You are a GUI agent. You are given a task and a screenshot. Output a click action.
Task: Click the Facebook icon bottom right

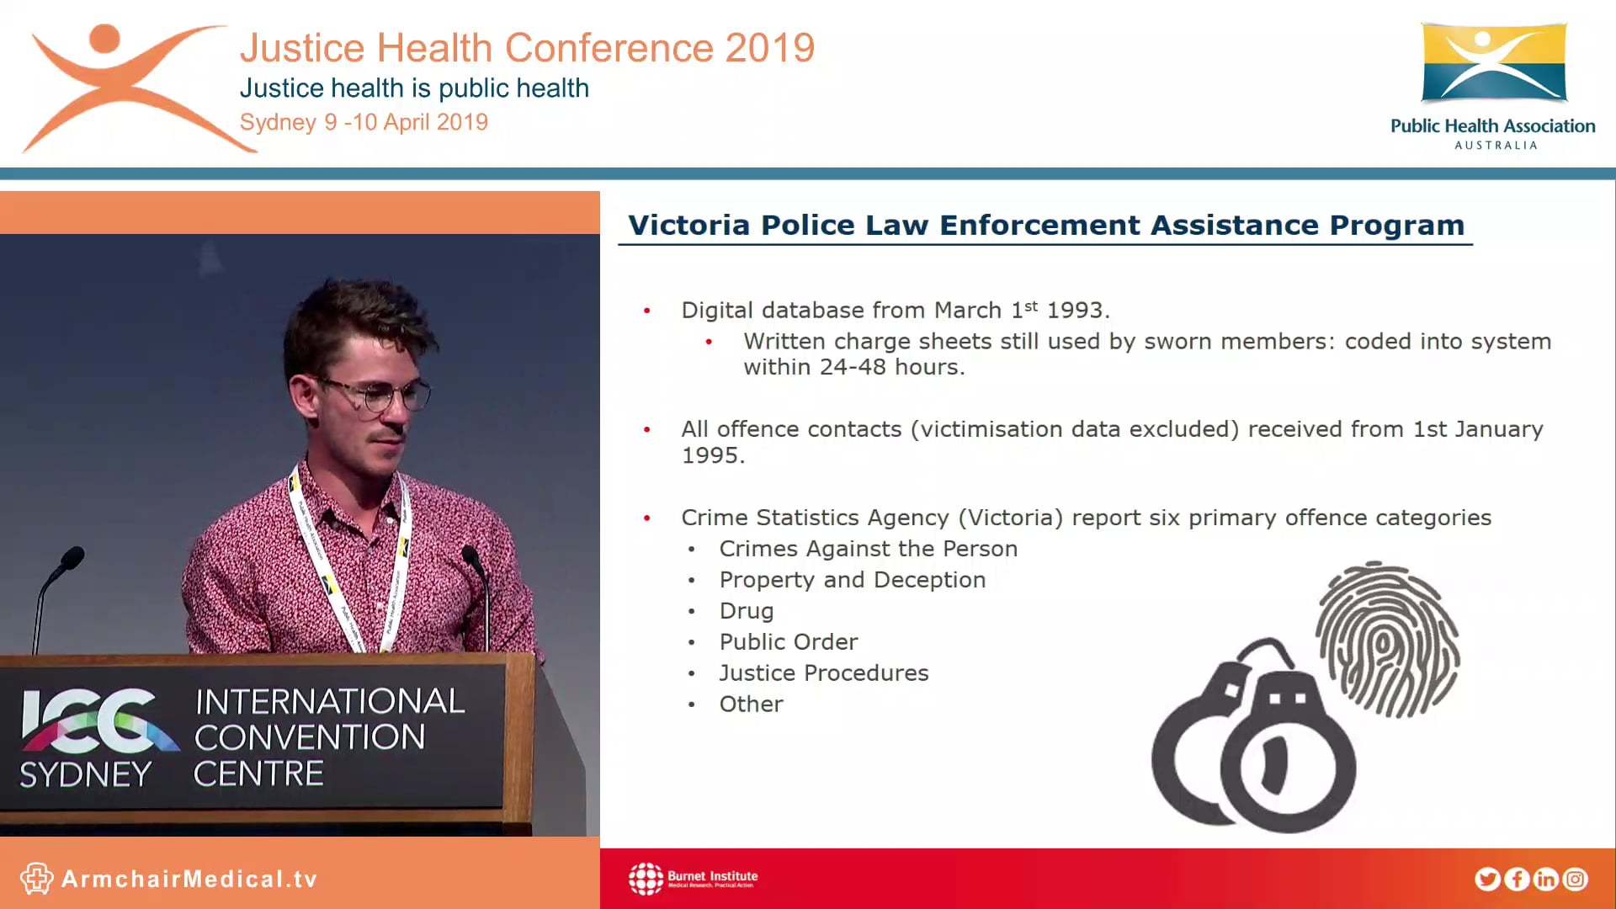pos(1518,879)
